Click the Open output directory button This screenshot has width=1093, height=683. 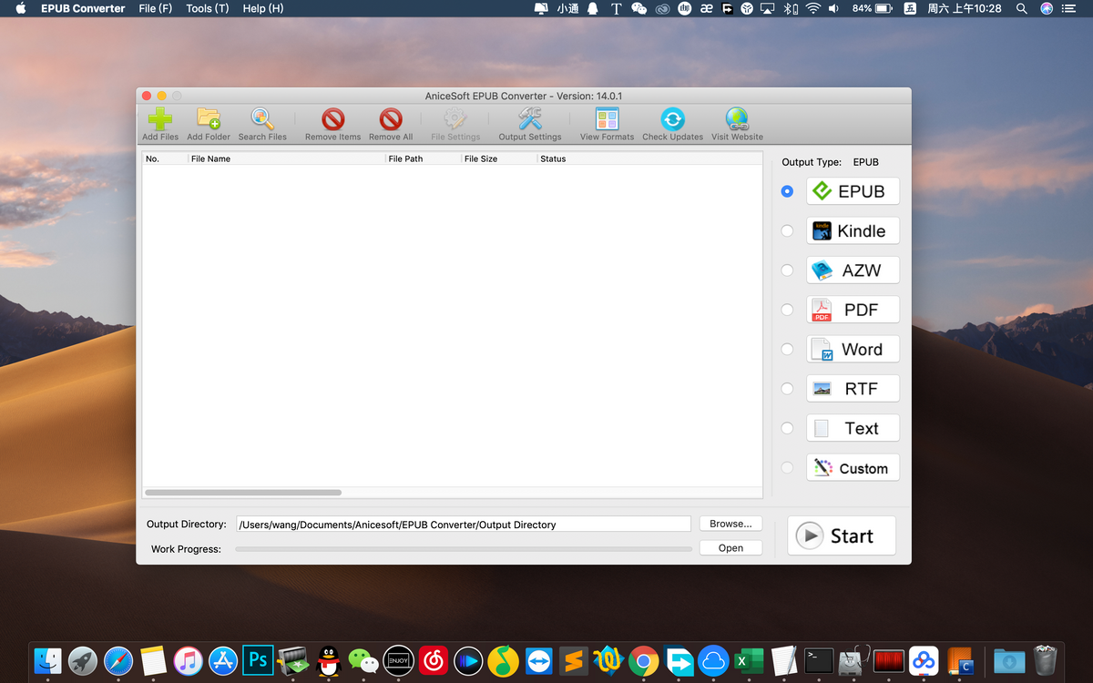click(730, 547)
